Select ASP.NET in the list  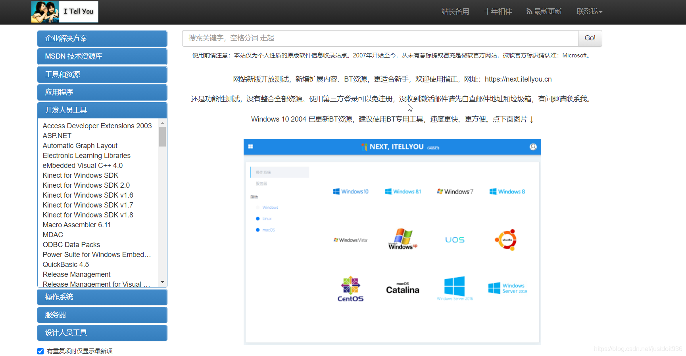(57, 136)
